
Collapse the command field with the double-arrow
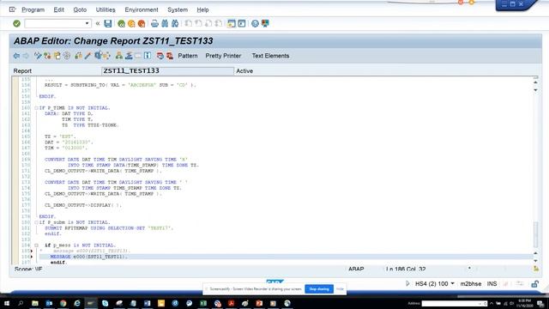(98, 23)
